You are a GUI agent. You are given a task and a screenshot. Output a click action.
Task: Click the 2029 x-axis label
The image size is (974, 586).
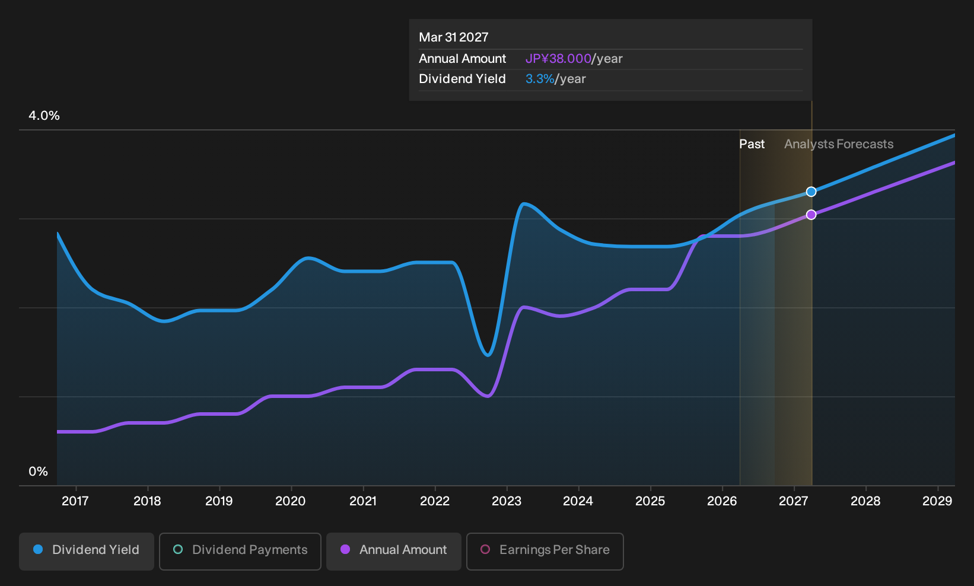tap(937, 501)
